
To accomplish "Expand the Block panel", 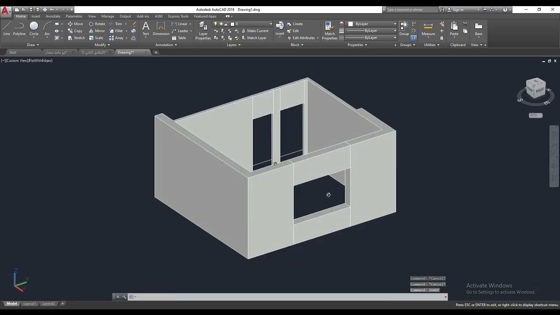I will (297, 45).
